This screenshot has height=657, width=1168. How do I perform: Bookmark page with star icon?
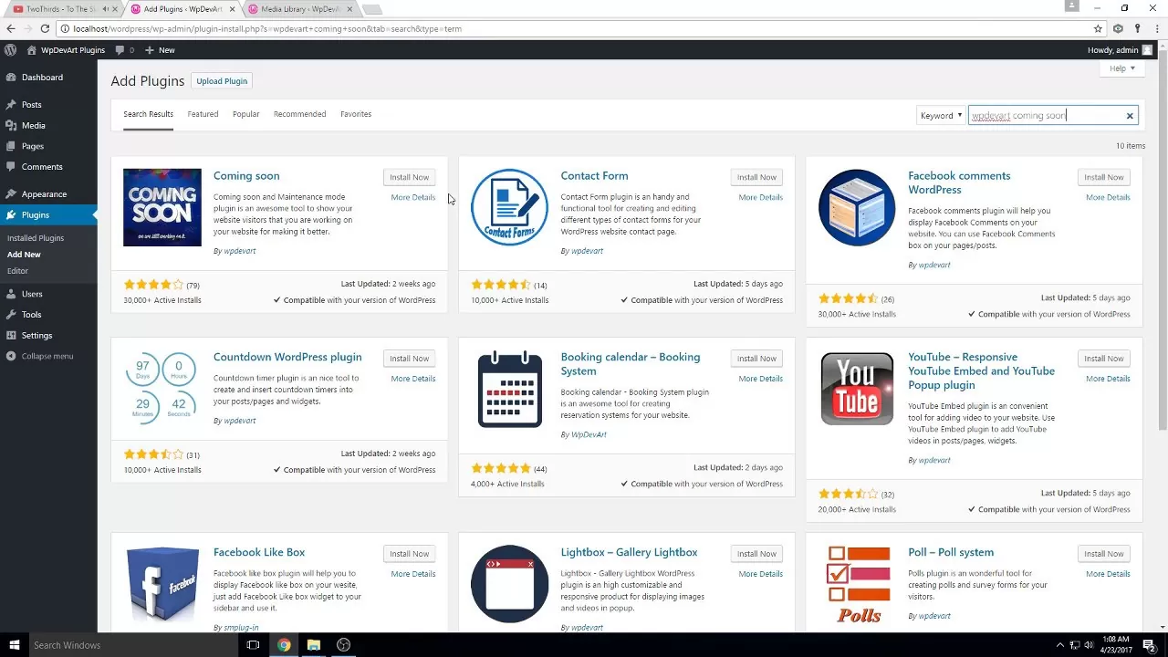click(1099, 28)
